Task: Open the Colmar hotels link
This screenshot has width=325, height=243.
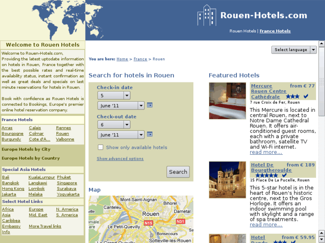Action: point(36,134)
